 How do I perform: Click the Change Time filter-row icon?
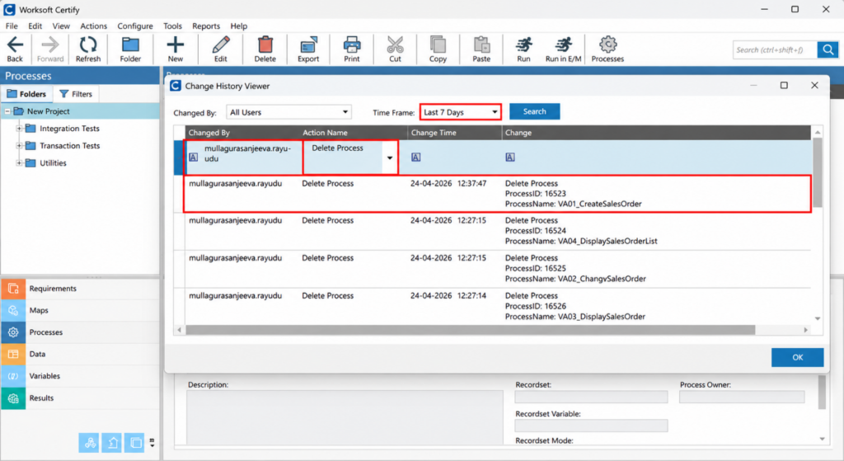(x=415, y=158)
